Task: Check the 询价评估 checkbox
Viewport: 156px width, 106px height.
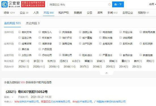Action: [60, 38]
